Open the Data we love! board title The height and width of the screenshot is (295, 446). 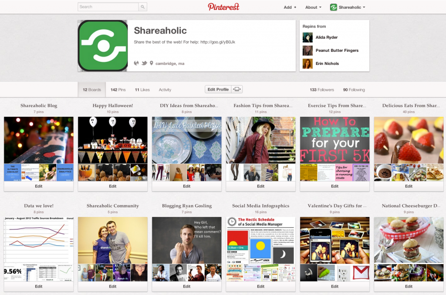click(x=39, y=206)
